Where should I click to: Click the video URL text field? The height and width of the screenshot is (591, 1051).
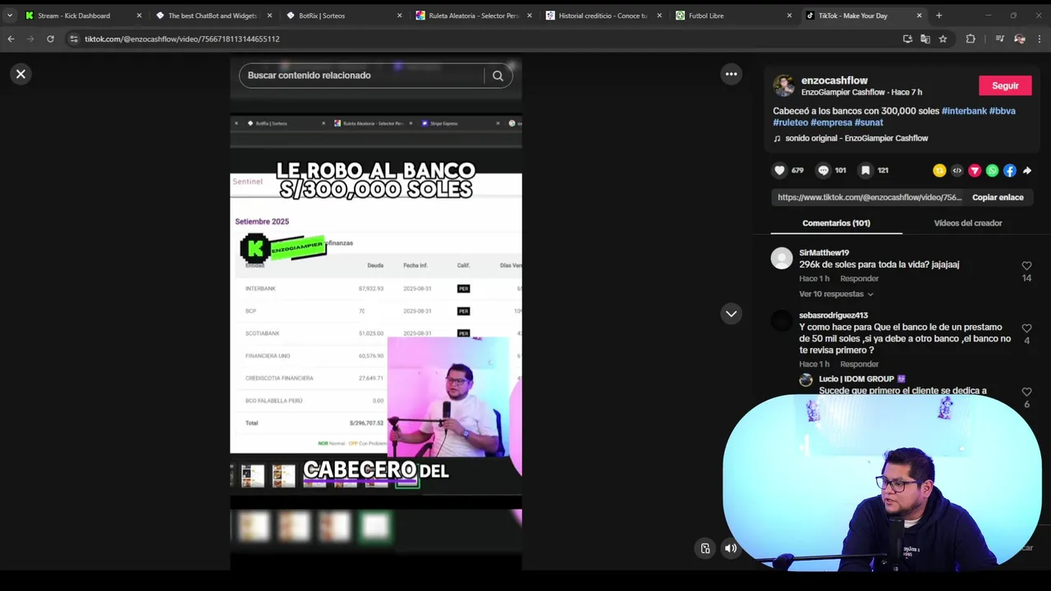click(869, 197)
